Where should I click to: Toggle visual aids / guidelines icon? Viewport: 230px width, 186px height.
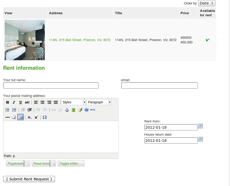pyautogui.click(x=20, y=117)
